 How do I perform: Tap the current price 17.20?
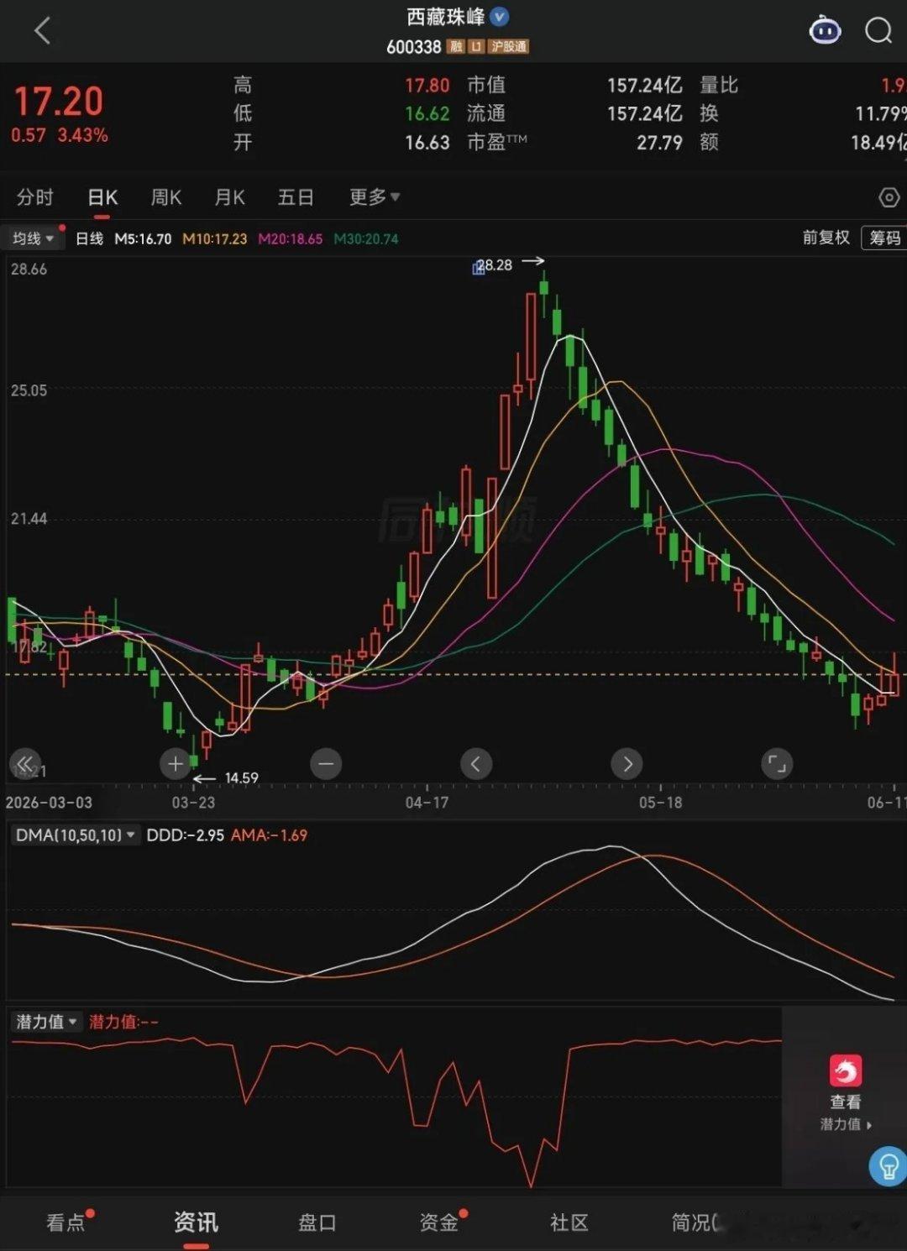(x=59, y=102)
